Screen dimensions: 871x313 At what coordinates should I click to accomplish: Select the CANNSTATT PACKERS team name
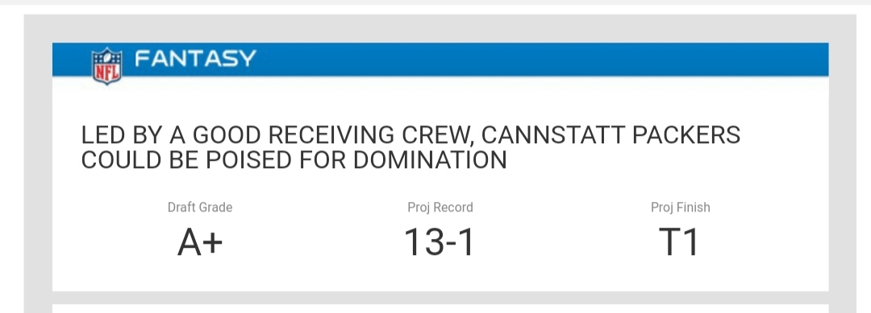click(x=611, y=135)
